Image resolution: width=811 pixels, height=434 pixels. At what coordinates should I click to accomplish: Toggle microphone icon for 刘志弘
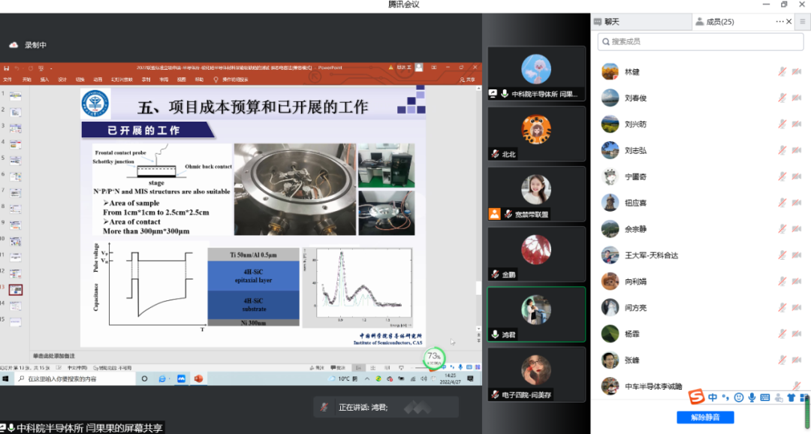click(x=782, y=150)
